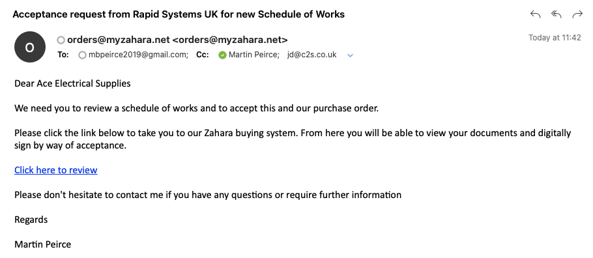Select recipient mbpeirce2019@gmail.com
The image size is (593, 258).
tap(138, 55)
